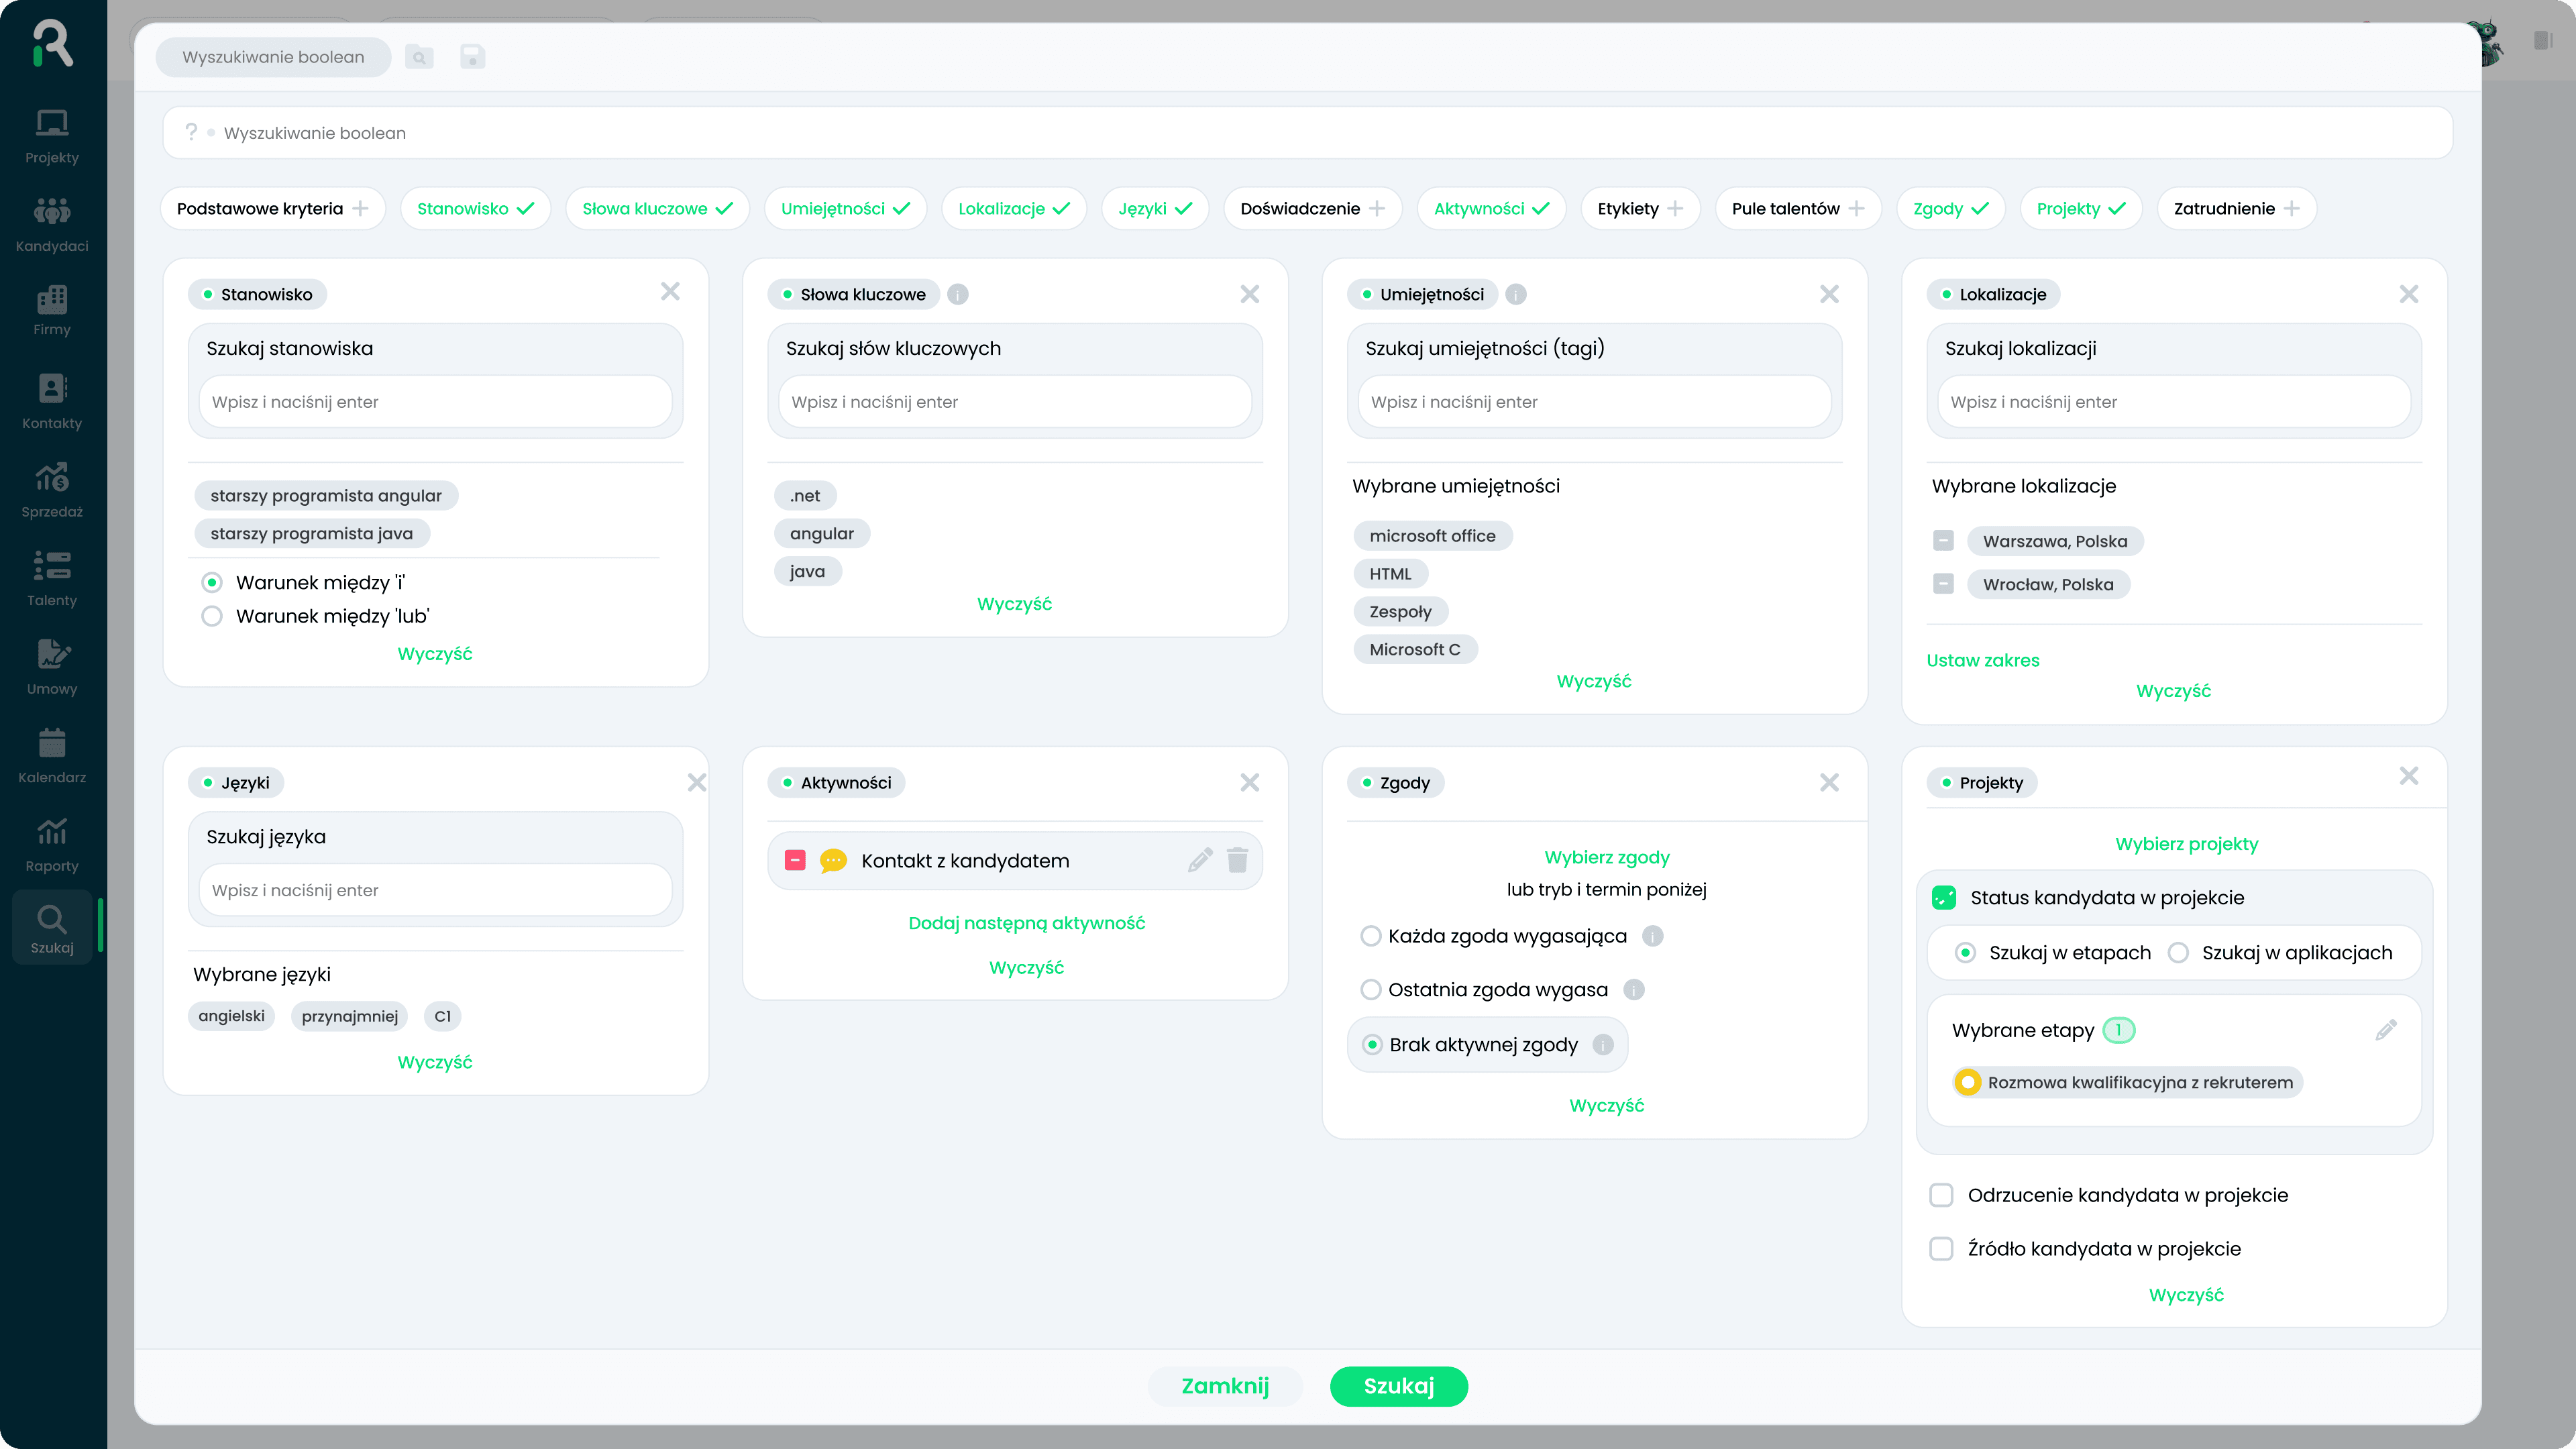
Task: Check Odrzucenie kandydata w projekcie
Action: click(1941, 1195)
